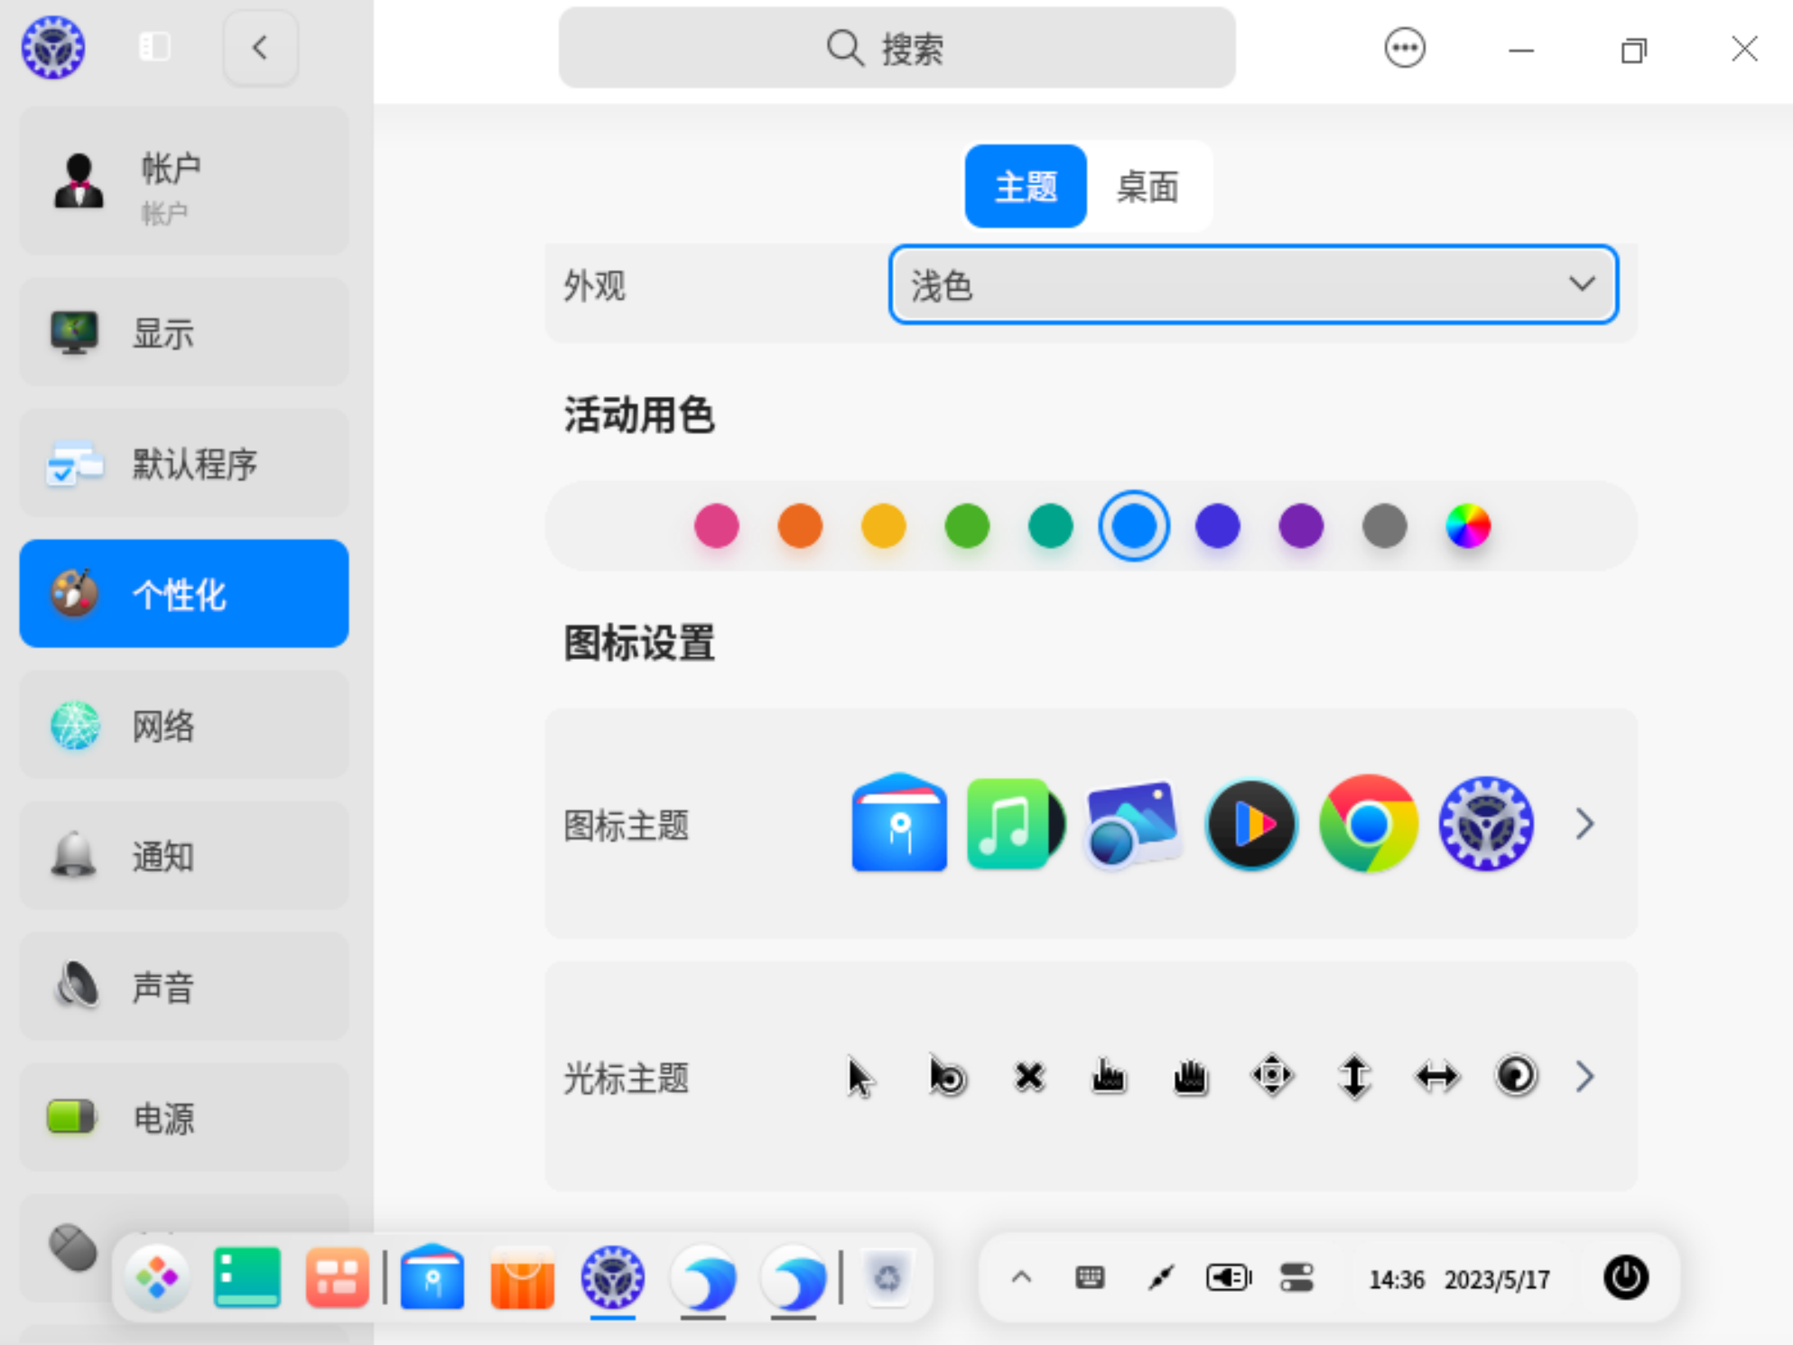Select the green accent color
The height and width of the screenshot is (1345, 1793).
pyautogui.click(x=966, y=526)
